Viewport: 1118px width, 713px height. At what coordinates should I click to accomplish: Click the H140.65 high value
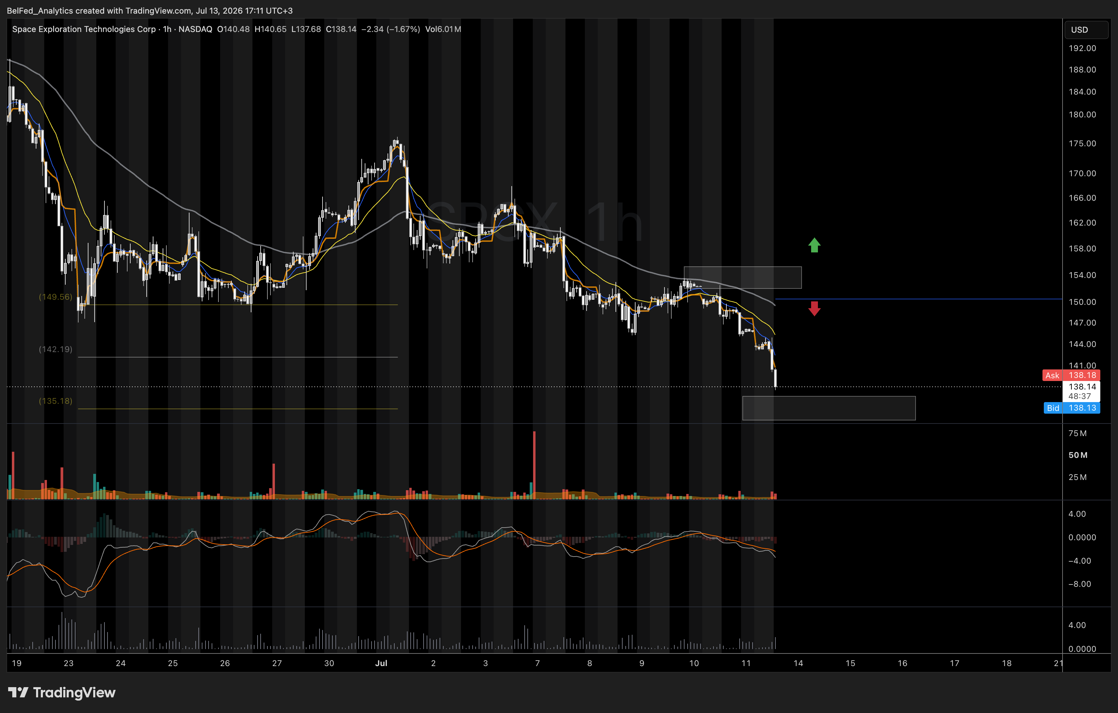270,29
